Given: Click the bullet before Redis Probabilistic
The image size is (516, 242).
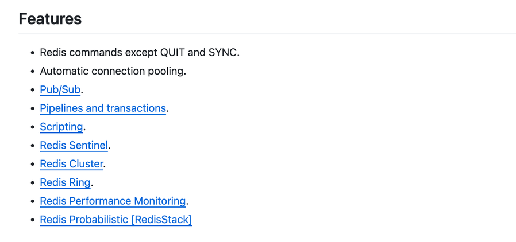Looking at the screenshot, I should point(32,220).
